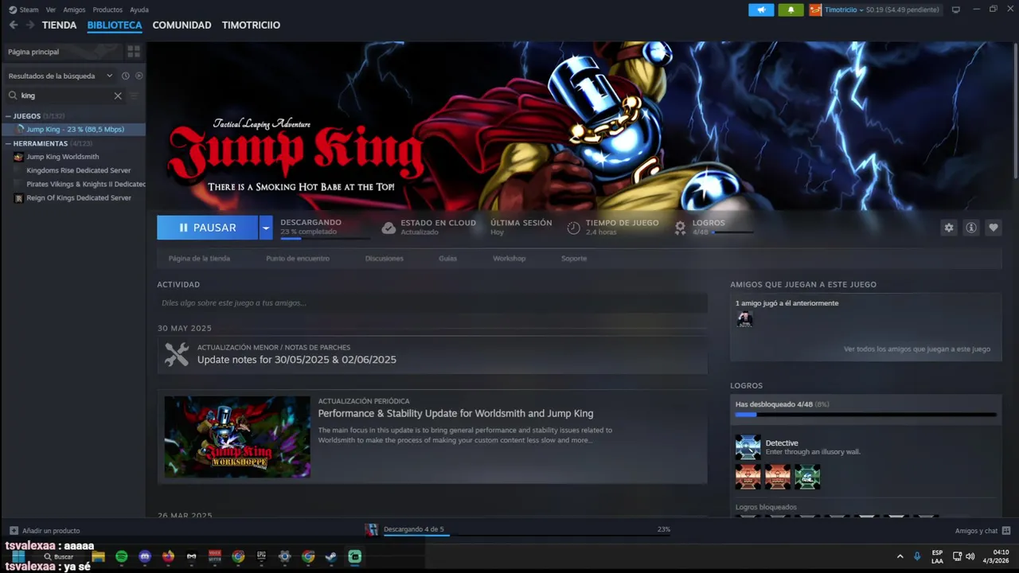
Task: Open Resultados de la búsqueda dropdown
Action: [x=61, y=76]
